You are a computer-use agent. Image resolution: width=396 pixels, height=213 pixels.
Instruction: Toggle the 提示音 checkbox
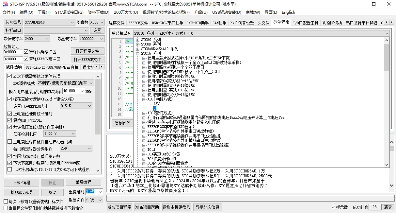tap(333, 207)
